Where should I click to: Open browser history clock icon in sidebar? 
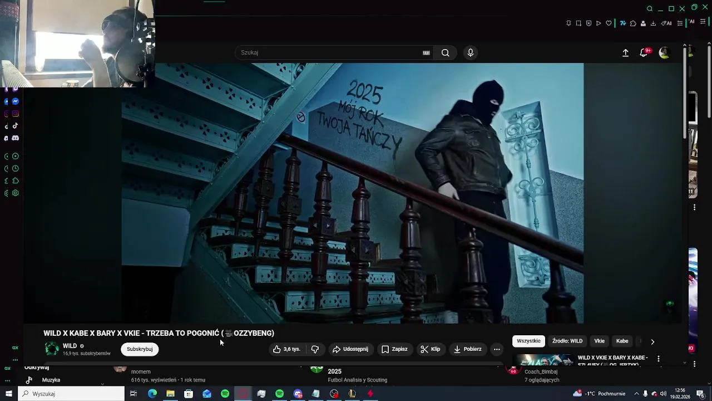click(x=15, y=169)
